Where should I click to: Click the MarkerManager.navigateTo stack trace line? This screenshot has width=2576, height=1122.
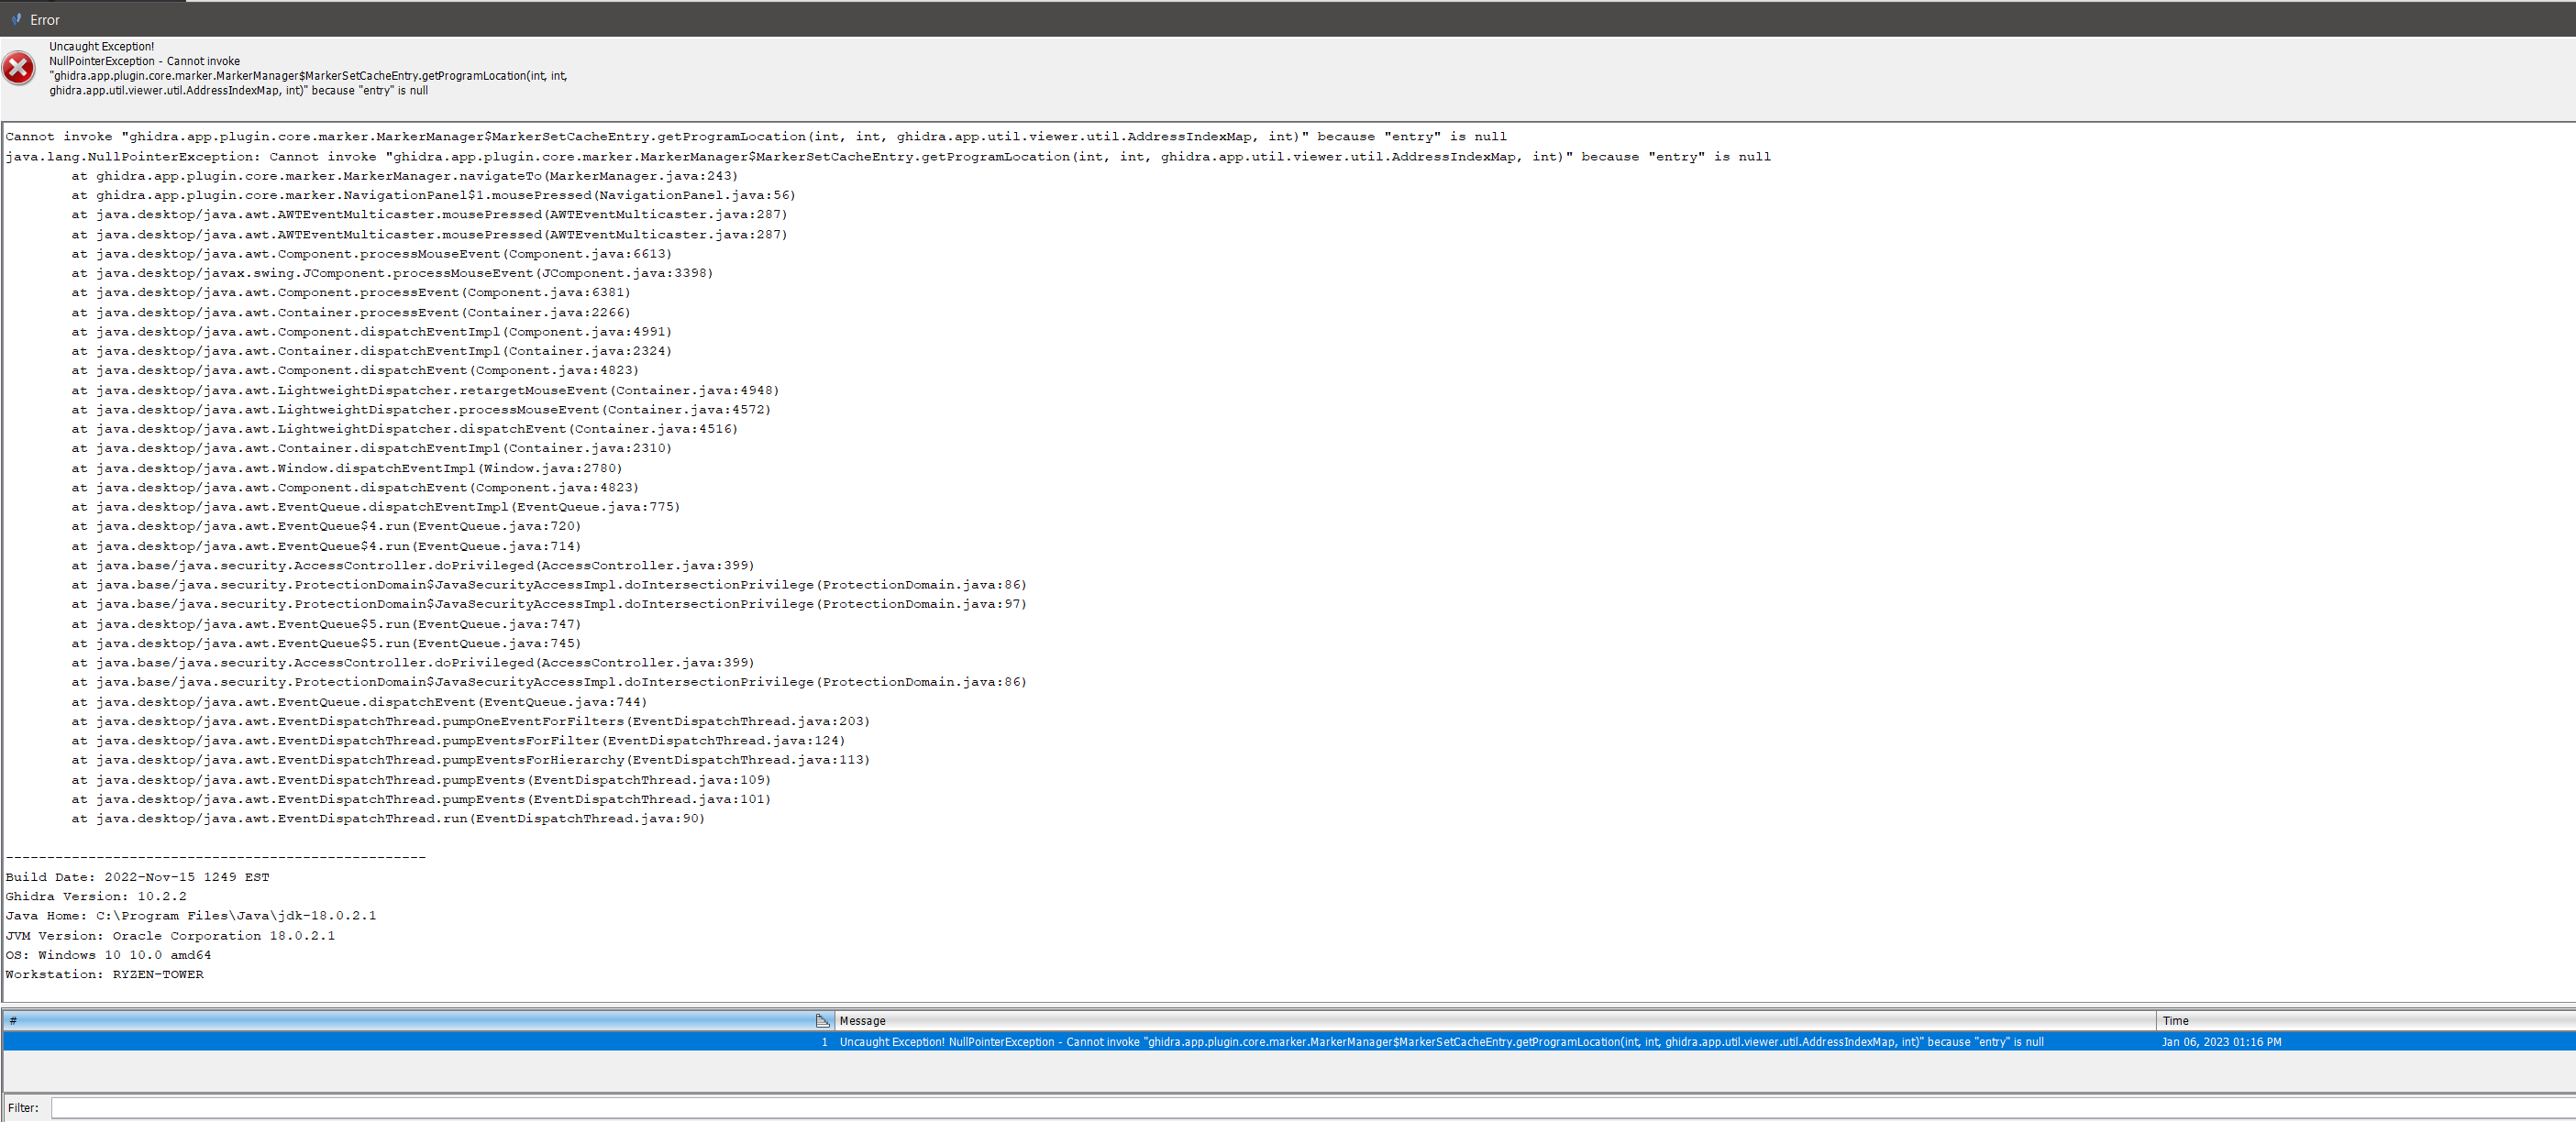point(404,176)
